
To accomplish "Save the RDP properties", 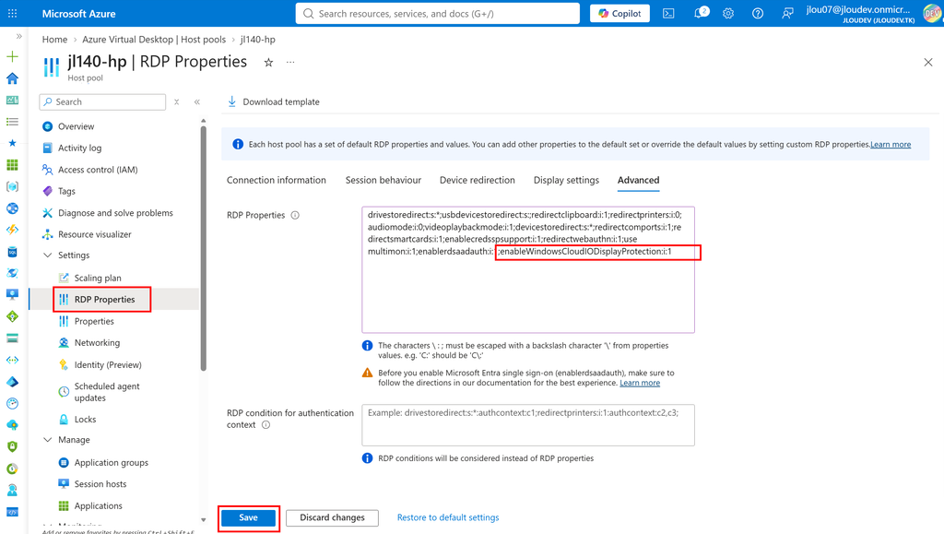I will [248, 517].
